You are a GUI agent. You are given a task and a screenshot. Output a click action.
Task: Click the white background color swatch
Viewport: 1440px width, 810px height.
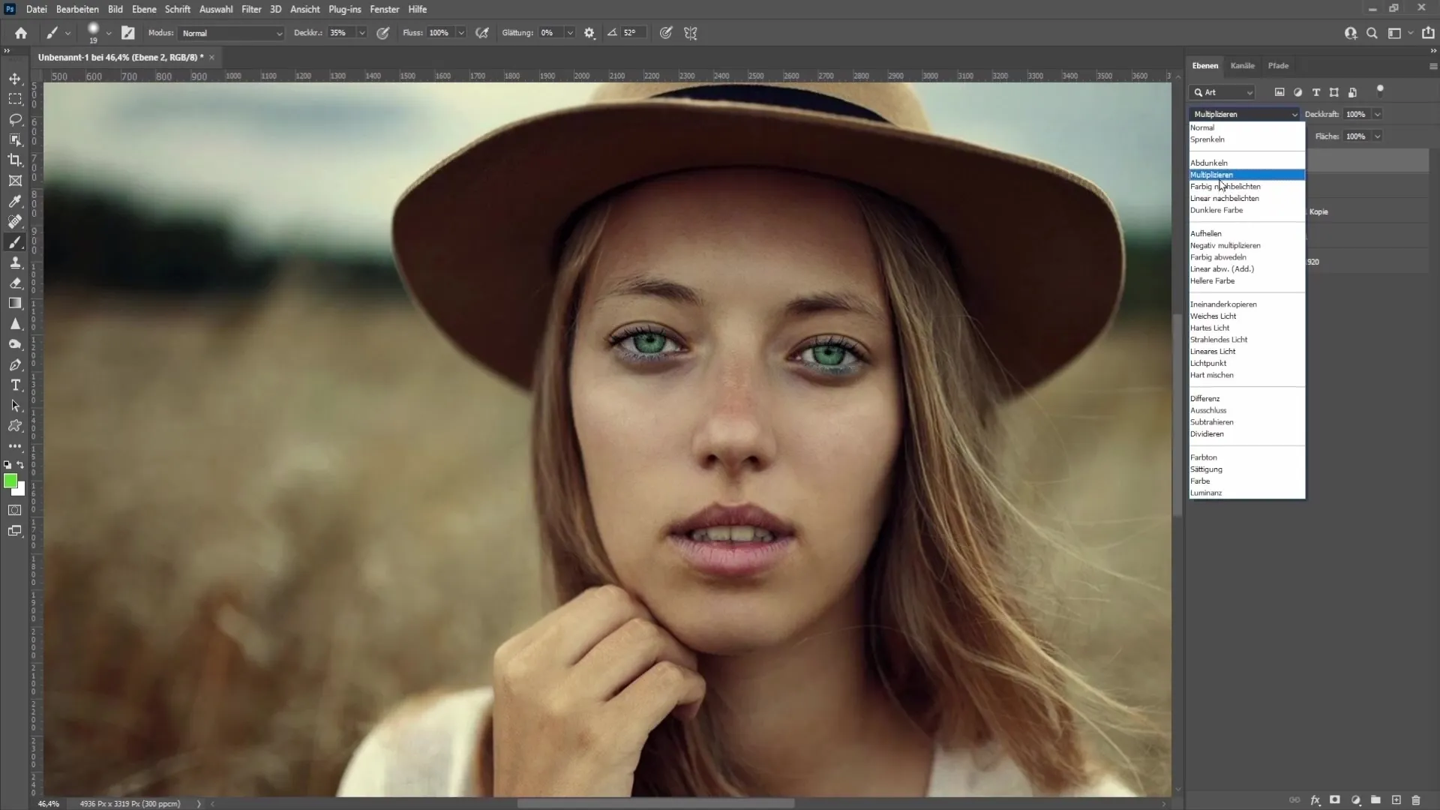[21, 491]
